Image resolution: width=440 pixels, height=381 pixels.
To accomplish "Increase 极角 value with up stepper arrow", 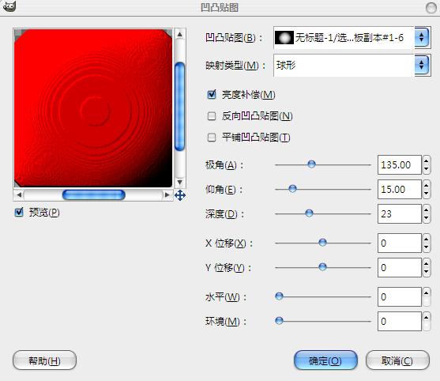I will (x=427, y=160).
